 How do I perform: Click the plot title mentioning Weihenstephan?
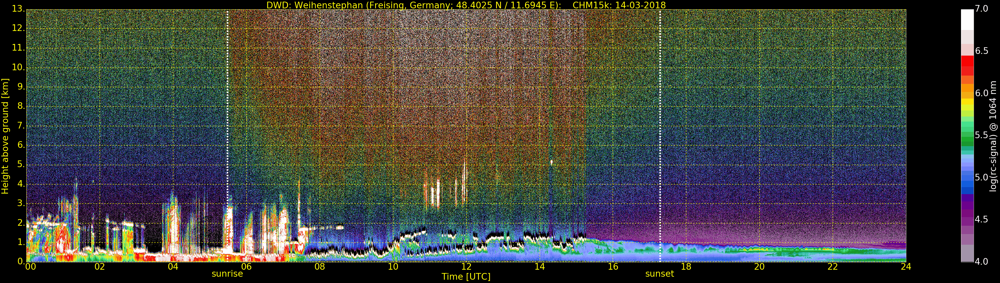pos(466,5)
